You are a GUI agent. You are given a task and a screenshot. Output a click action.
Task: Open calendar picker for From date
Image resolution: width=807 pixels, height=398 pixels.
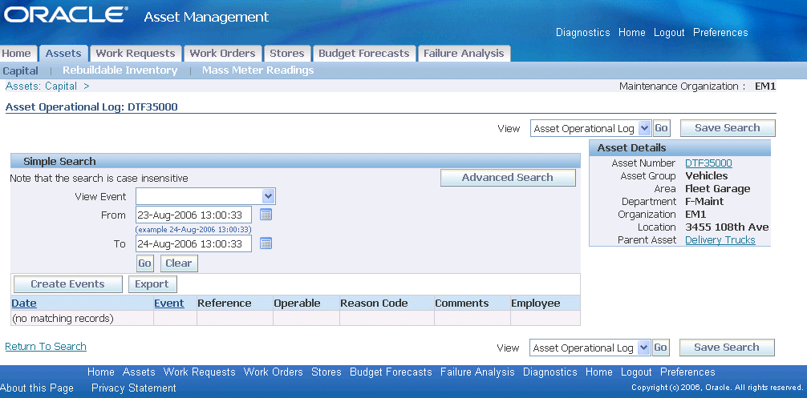pos(266,215)
